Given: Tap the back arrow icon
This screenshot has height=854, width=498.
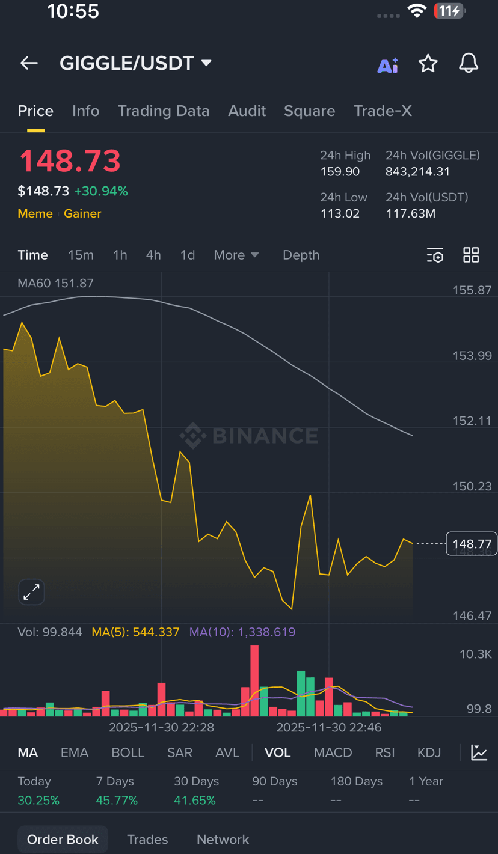Looking at the screenshot, I should (29, 63).
